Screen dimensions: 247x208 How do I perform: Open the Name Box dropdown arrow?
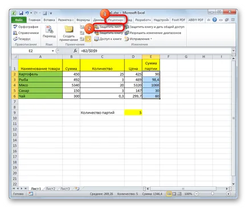pos(53,51)
